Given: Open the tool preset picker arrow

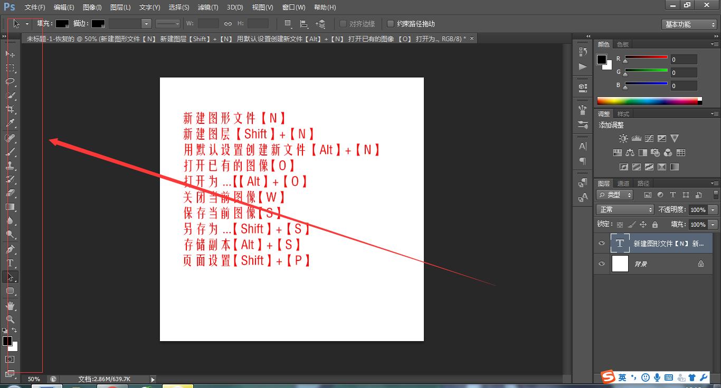Looking at the screenshot, I should [x=27, y=24].
